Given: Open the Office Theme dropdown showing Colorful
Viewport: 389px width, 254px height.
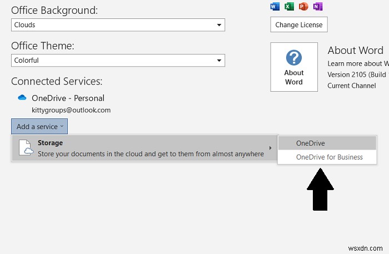Looking at the screenshot, I should pyautogui.click(x=118, y=60).
